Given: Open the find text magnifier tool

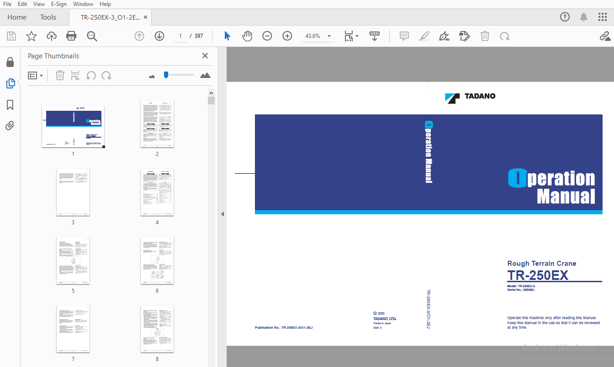Looking at the screenshot, I should 92,36.
